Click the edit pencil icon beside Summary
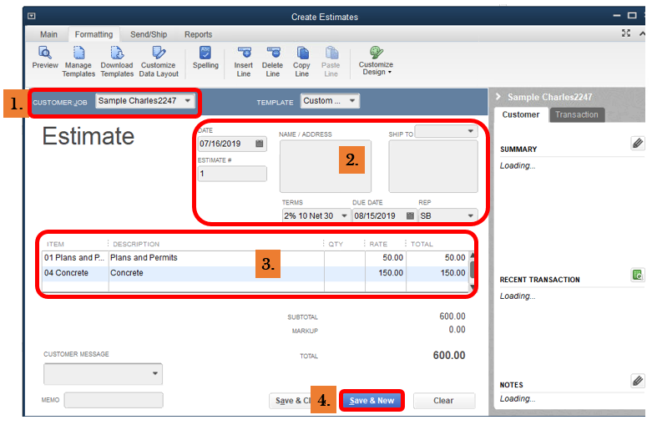The image size is (652, 425). pyautogui.click(x=638, y=144)
